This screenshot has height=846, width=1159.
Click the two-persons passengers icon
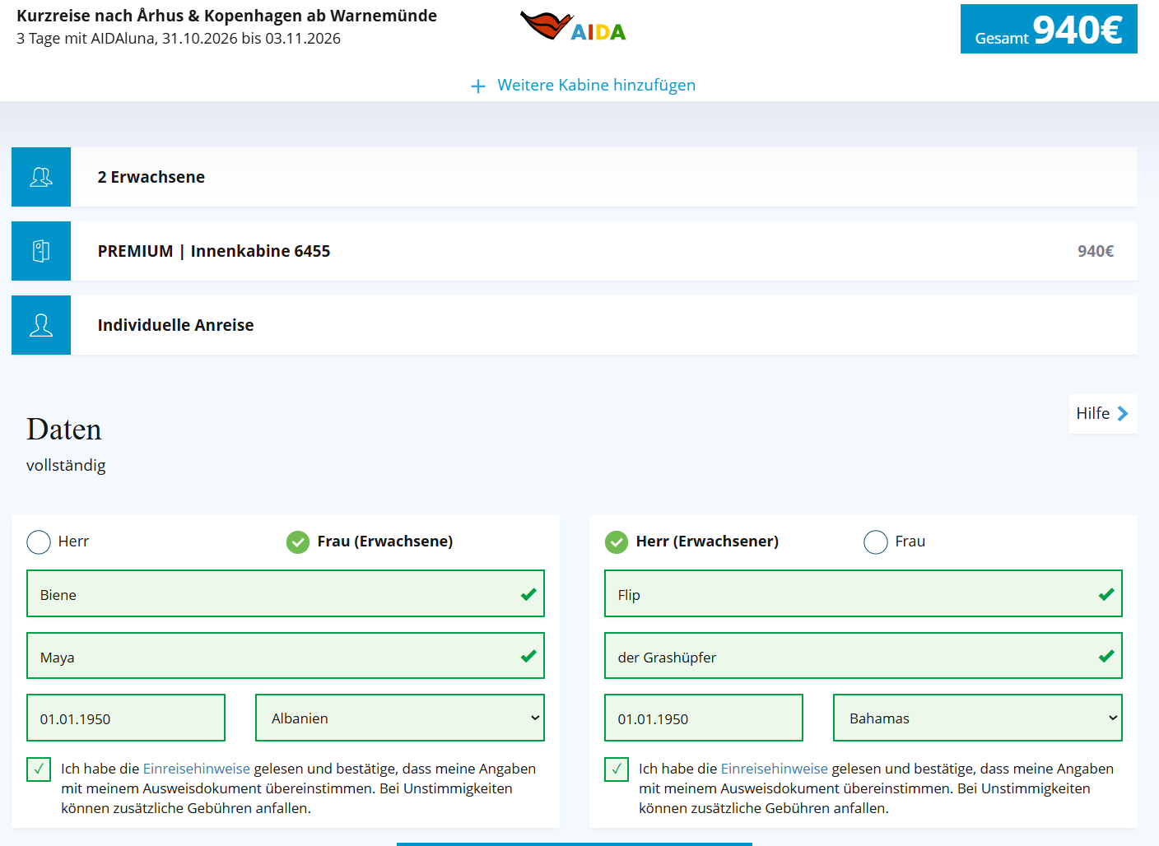click(x=41, y=177)
